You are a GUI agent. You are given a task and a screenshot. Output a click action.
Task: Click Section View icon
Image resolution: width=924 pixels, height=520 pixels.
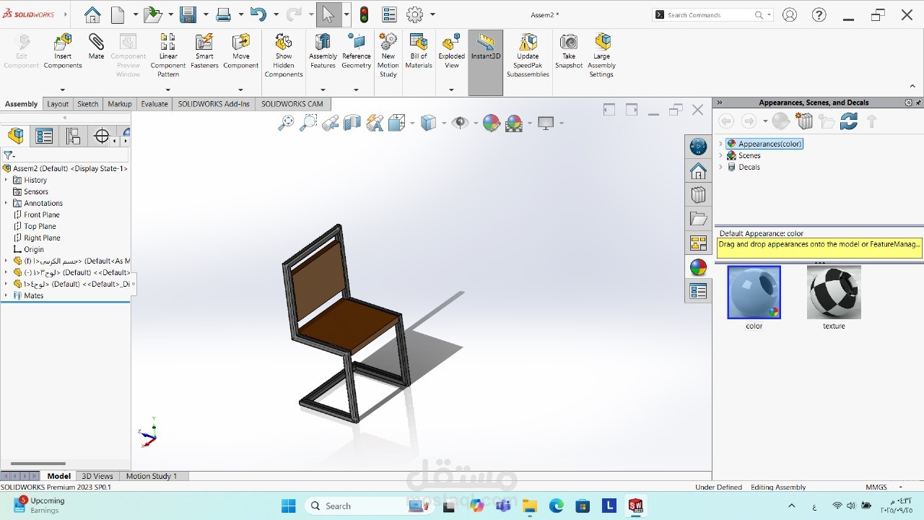(352, 123)
